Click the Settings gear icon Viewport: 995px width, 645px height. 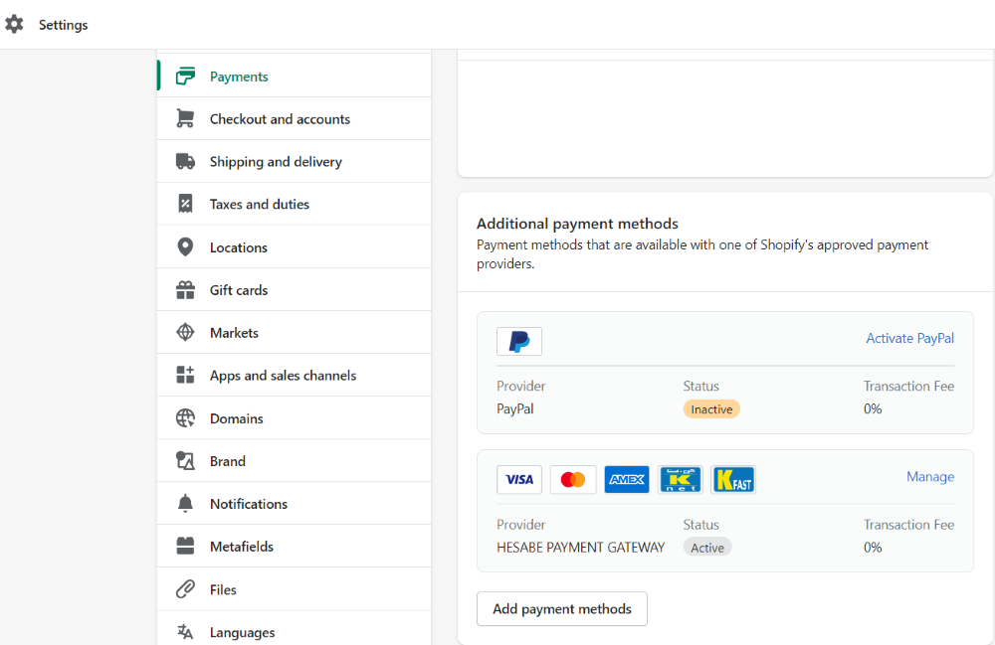[14, 25]
